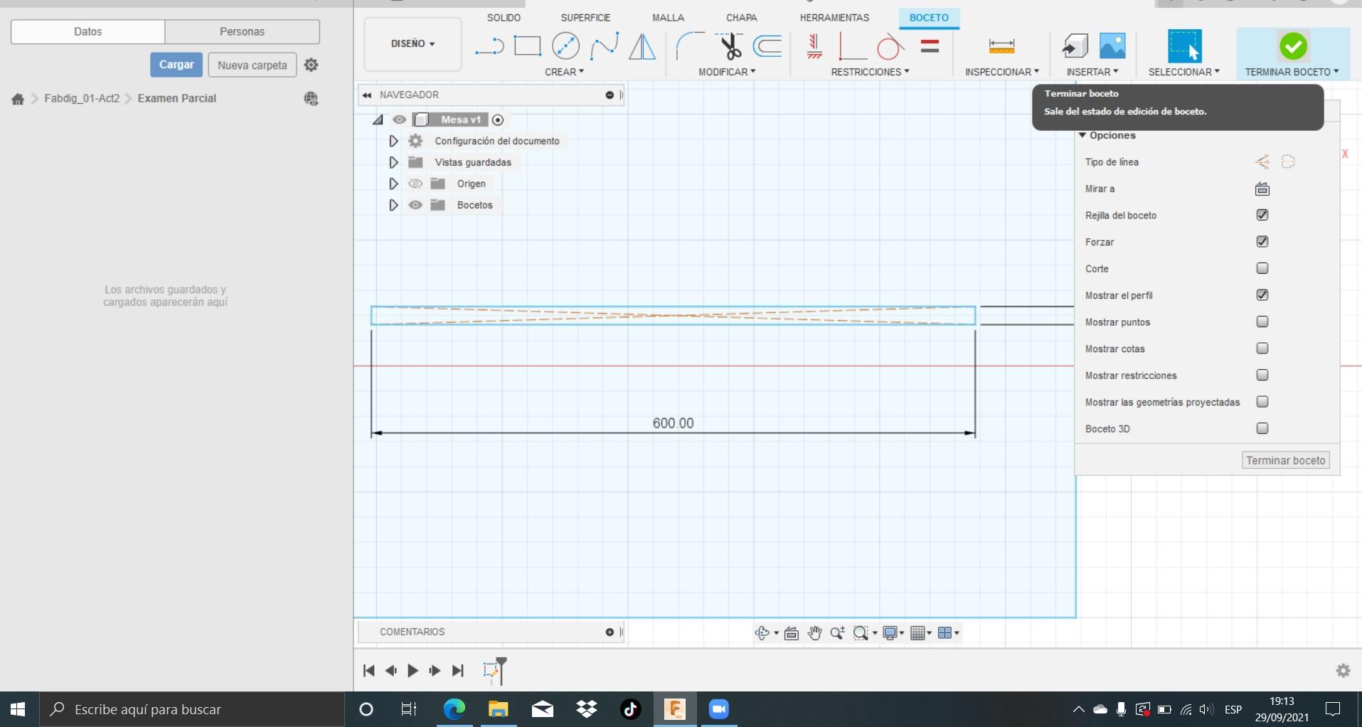Viewport: 1362px width, 727px height.
Task: Open the INSPECCIONAR dropdown menu
Action: (1001, 72)
